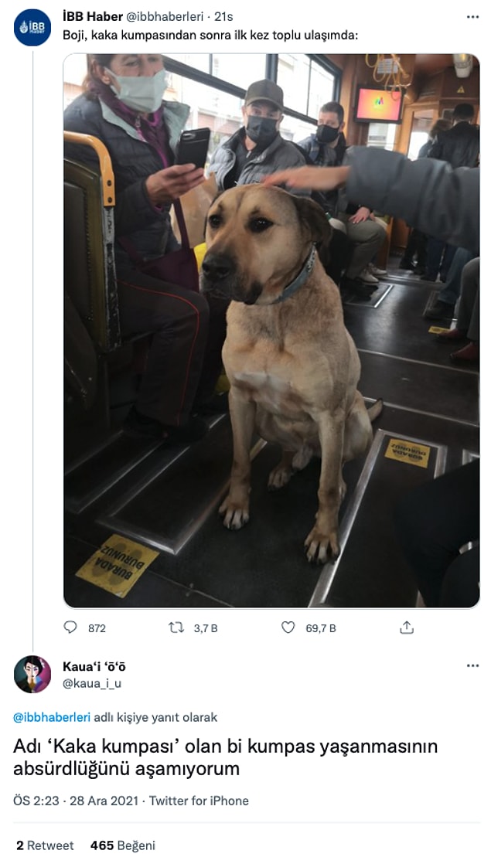The height and width of the screenshot is (864, 491).
Task: Click the Kaua'i 'ō'ō profile avatar
Action: 32,674
